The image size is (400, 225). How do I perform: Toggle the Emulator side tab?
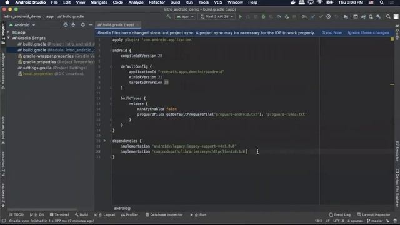click(397, 151)
